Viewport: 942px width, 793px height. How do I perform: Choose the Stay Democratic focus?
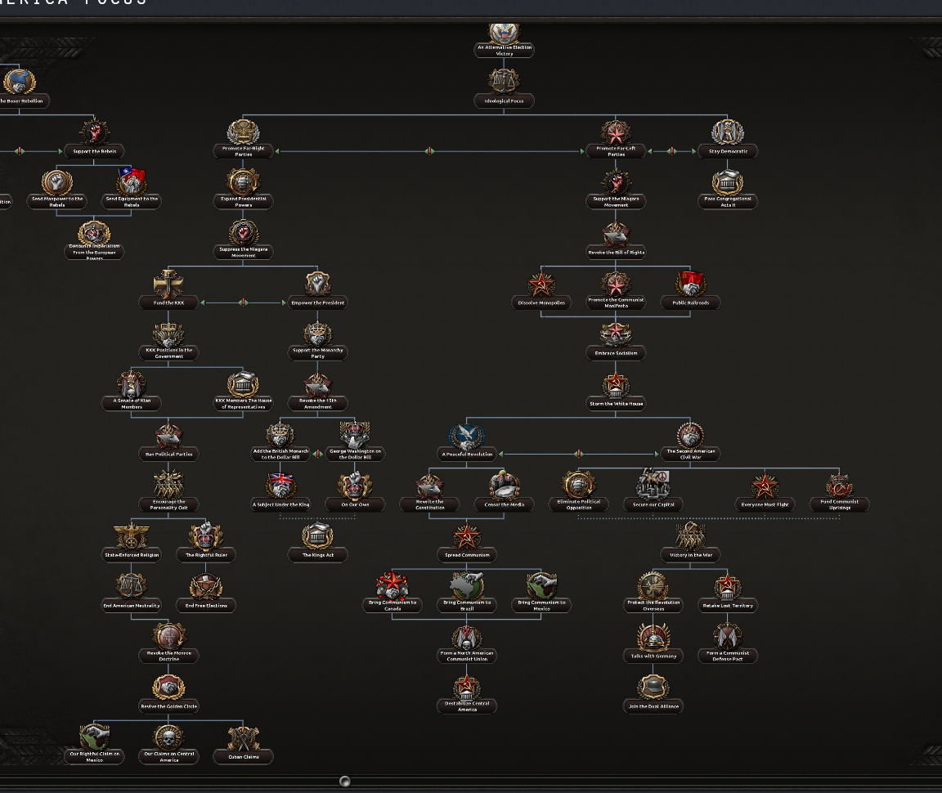[x=728, y=139]
